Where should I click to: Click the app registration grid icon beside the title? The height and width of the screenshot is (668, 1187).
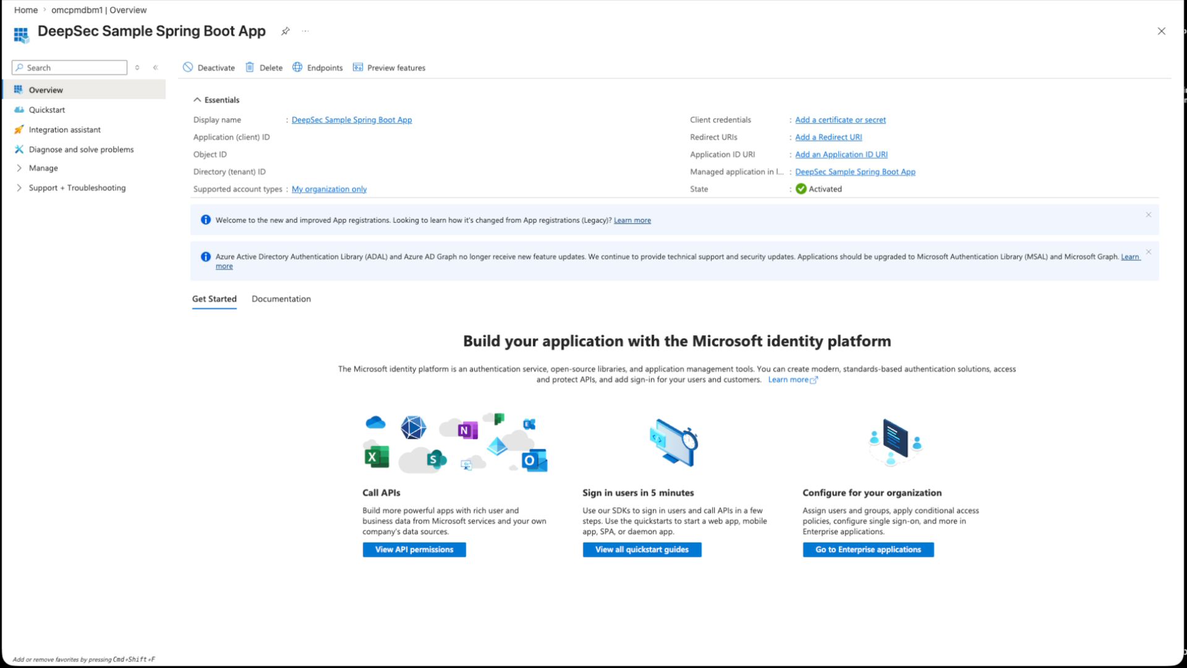(x=21, y=35)
